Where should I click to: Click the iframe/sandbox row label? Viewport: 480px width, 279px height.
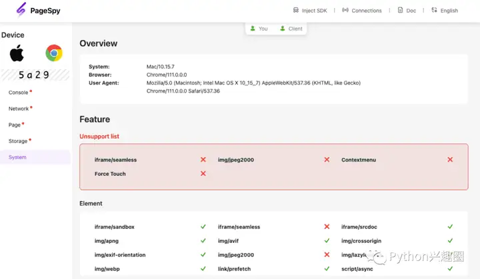click(x=114, y=227)
